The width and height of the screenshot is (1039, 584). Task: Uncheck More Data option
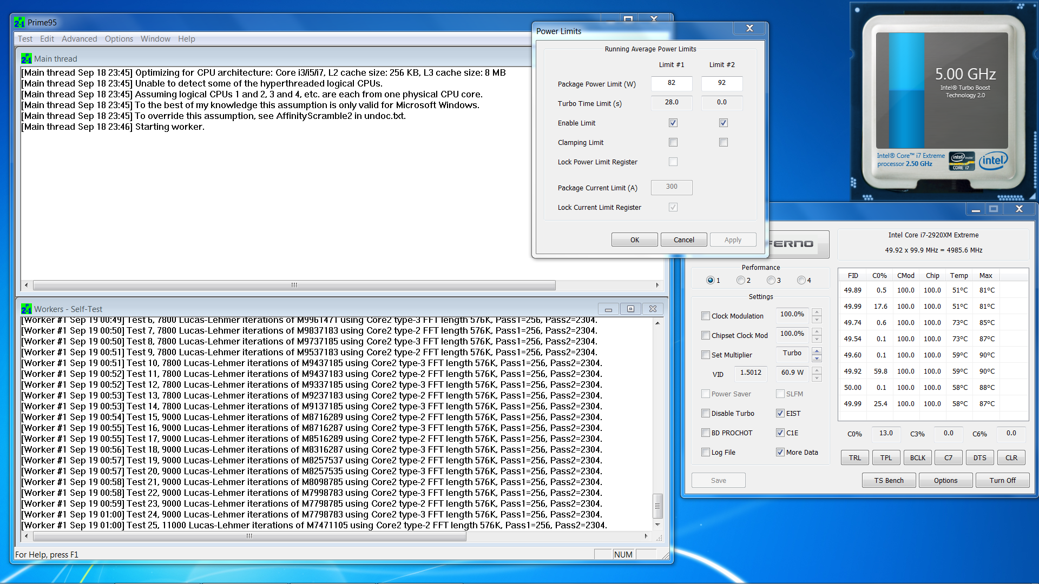point(780,452)
